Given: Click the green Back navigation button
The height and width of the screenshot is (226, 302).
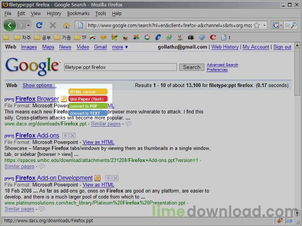Looking at the screenshot, I should [10, 25].
